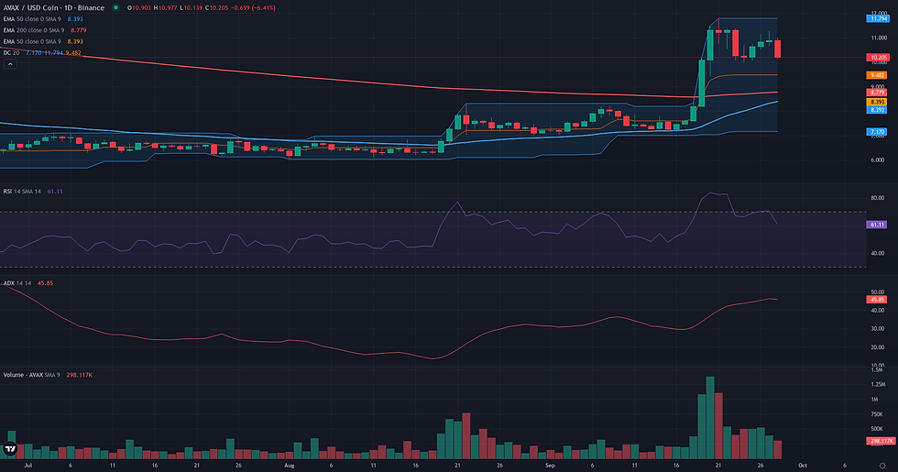Screen dimensions: 898x472
Task: Open chart settings gear on the time axis
Action: click(882, 466)
